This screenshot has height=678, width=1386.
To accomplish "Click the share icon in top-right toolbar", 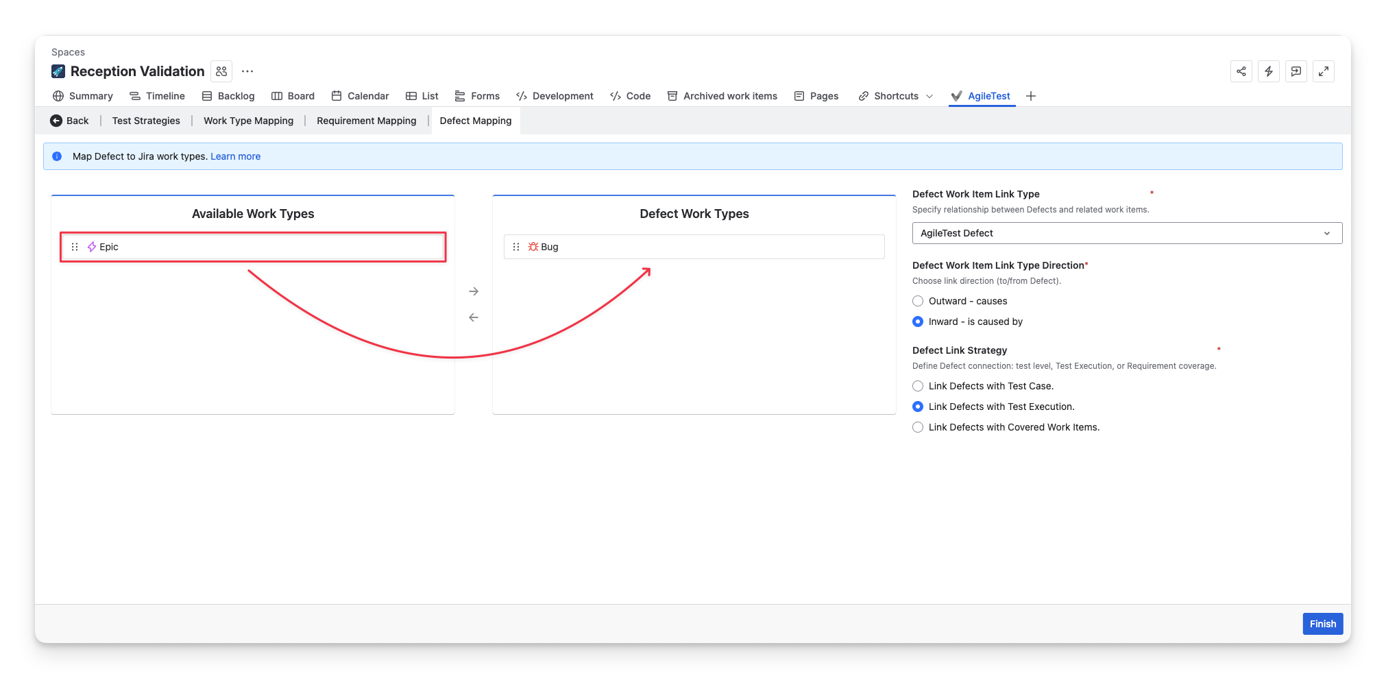I will click(1241, 71).
